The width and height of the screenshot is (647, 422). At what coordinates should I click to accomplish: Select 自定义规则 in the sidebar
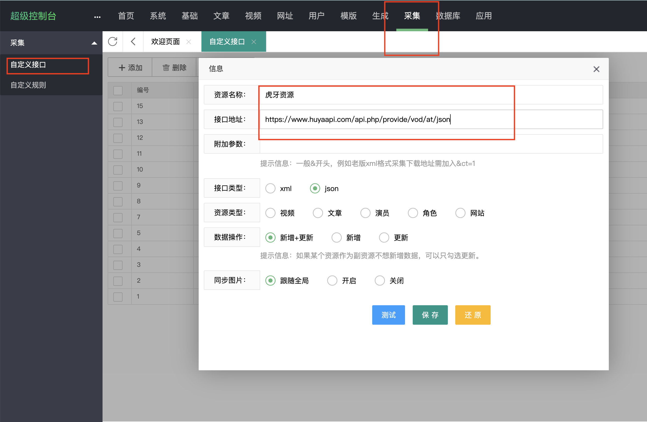coord(28,85)
